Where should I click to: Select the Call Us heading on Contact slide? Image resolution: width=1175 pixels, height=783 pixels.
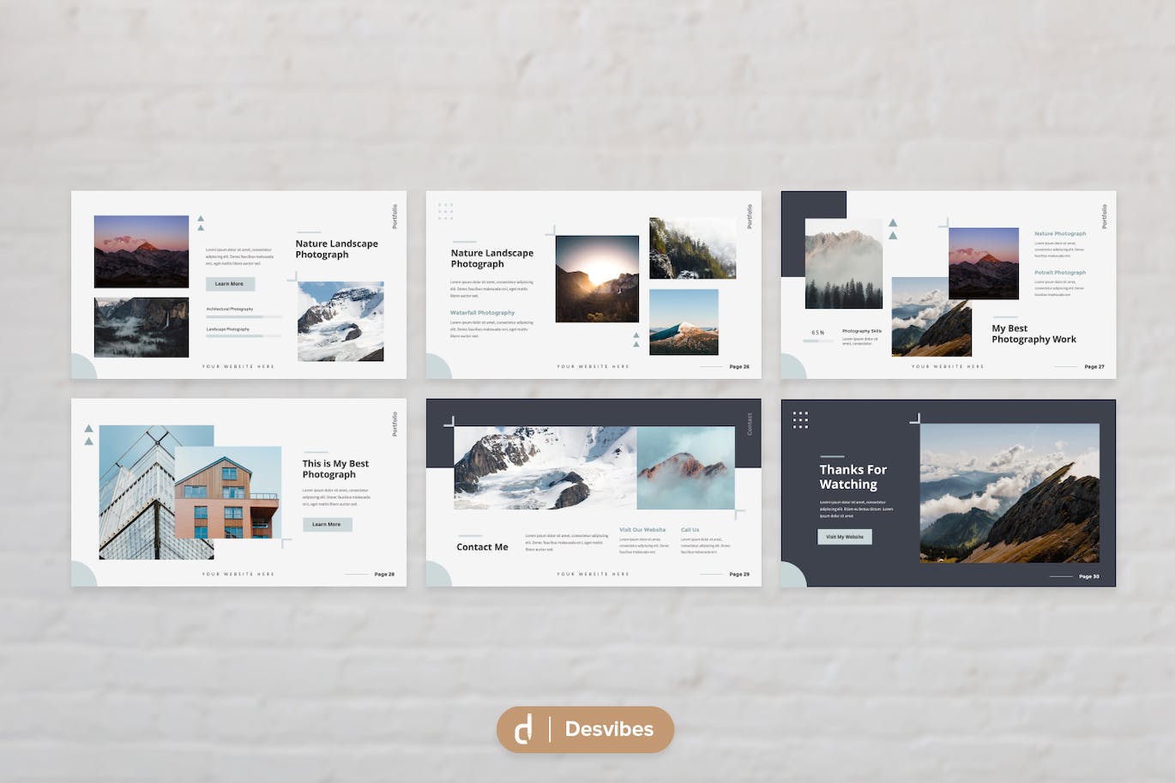coord(690,530)
